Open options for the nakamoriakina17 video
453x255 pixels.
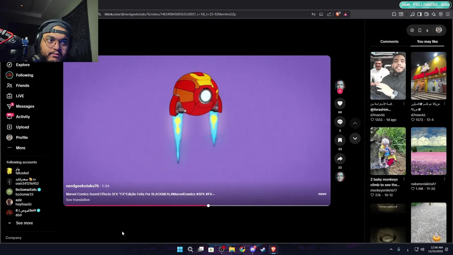point(444,179)
